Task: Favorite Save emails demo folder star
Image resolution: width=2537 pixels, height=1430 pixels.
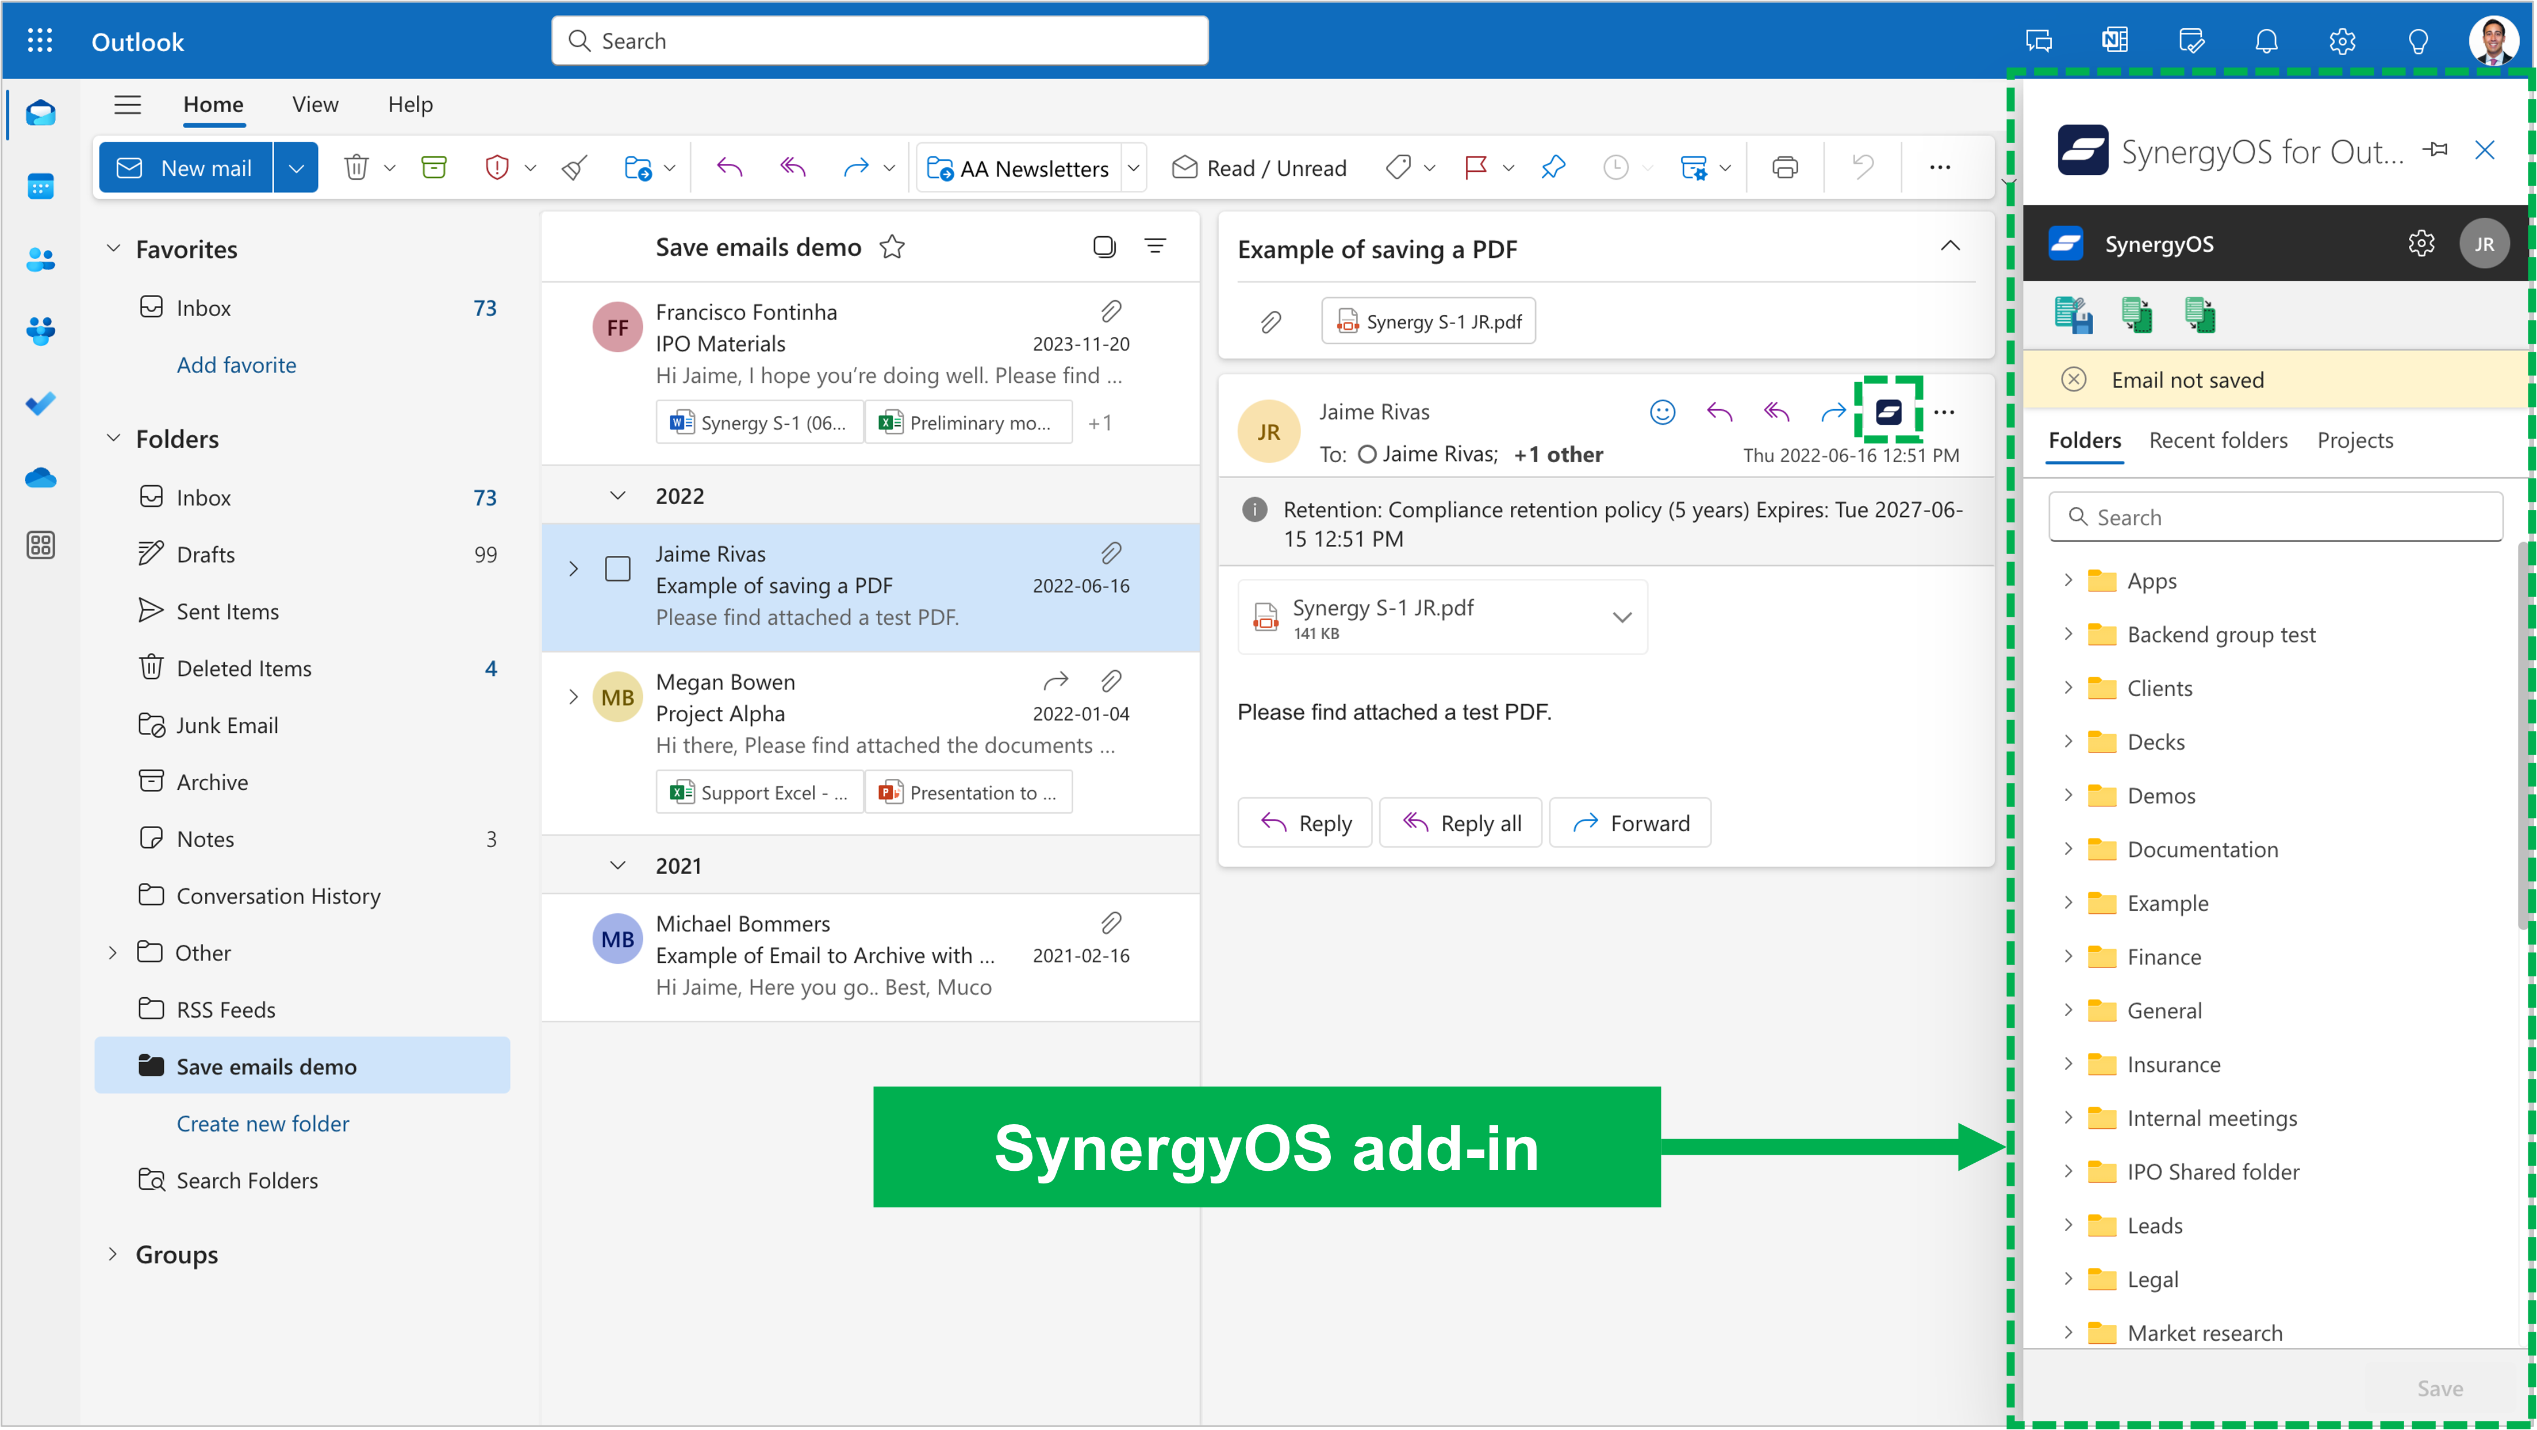Action: [x=892, y=246]
